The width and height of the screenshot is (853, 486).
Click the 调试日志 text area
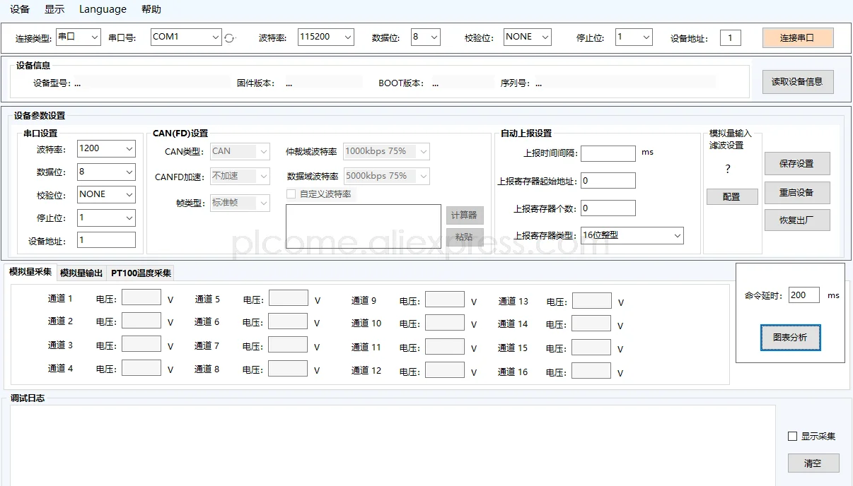point(393,446)
